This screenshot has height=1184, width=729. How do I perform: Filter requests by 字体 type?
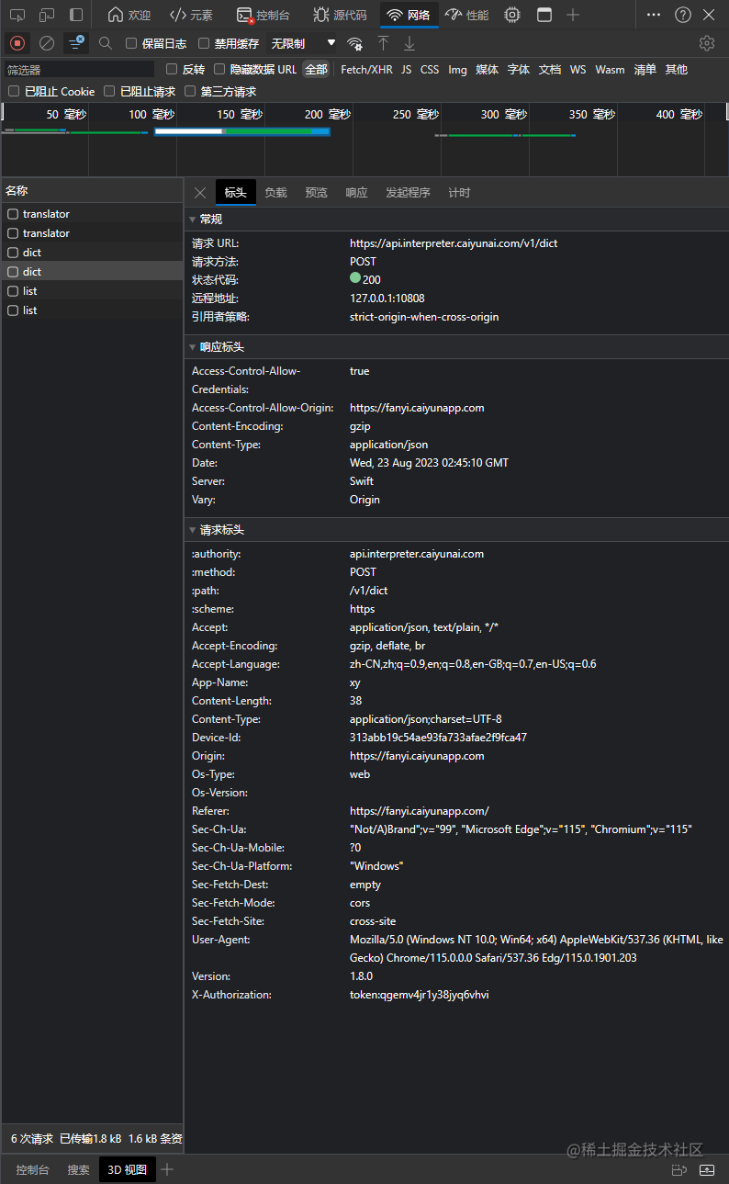pyautogui.click(x=519, y=69)
